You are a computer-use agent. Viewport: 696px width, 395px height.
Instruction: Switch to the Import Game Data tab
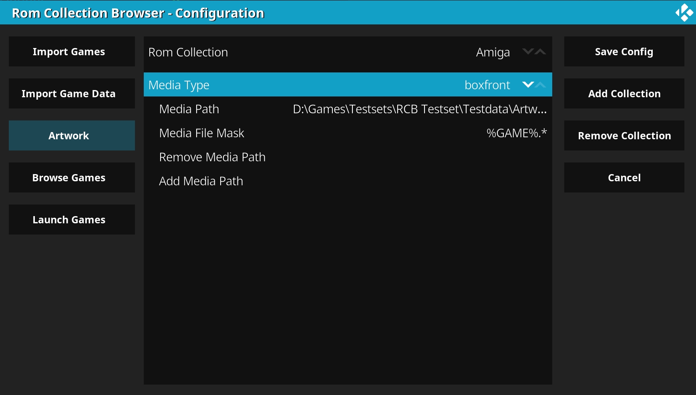tap(72, 94)
